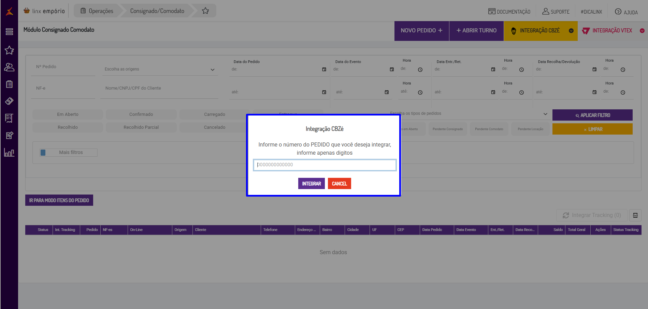Expand the Integração VTEX dropdown arrow
This screenshot has height=309, width=648.
[642, 31]
